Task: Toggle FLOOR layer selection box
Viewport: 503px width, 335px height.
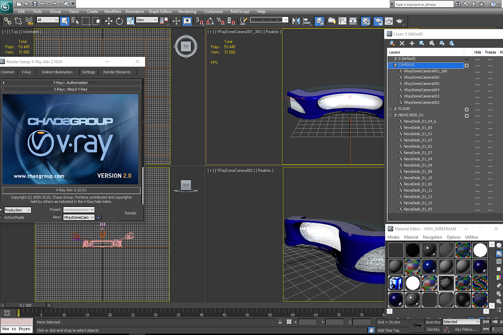Action: click(x=467, y=109)
